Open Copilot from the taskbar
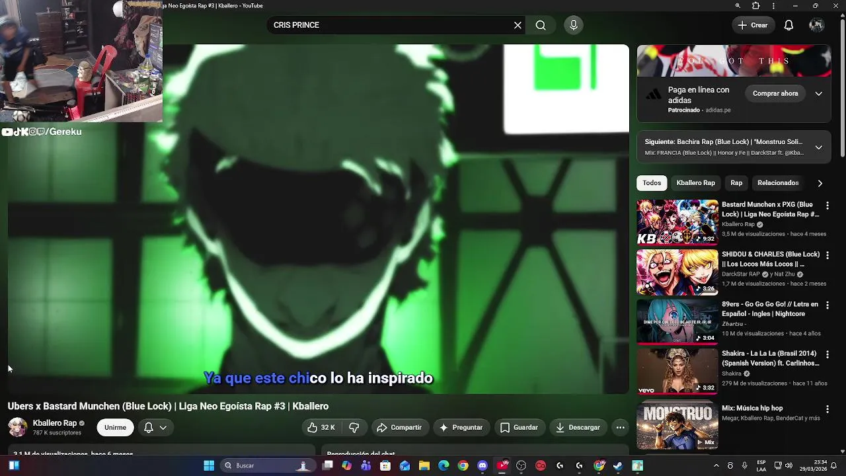The image size is (846, 476). 347,465
